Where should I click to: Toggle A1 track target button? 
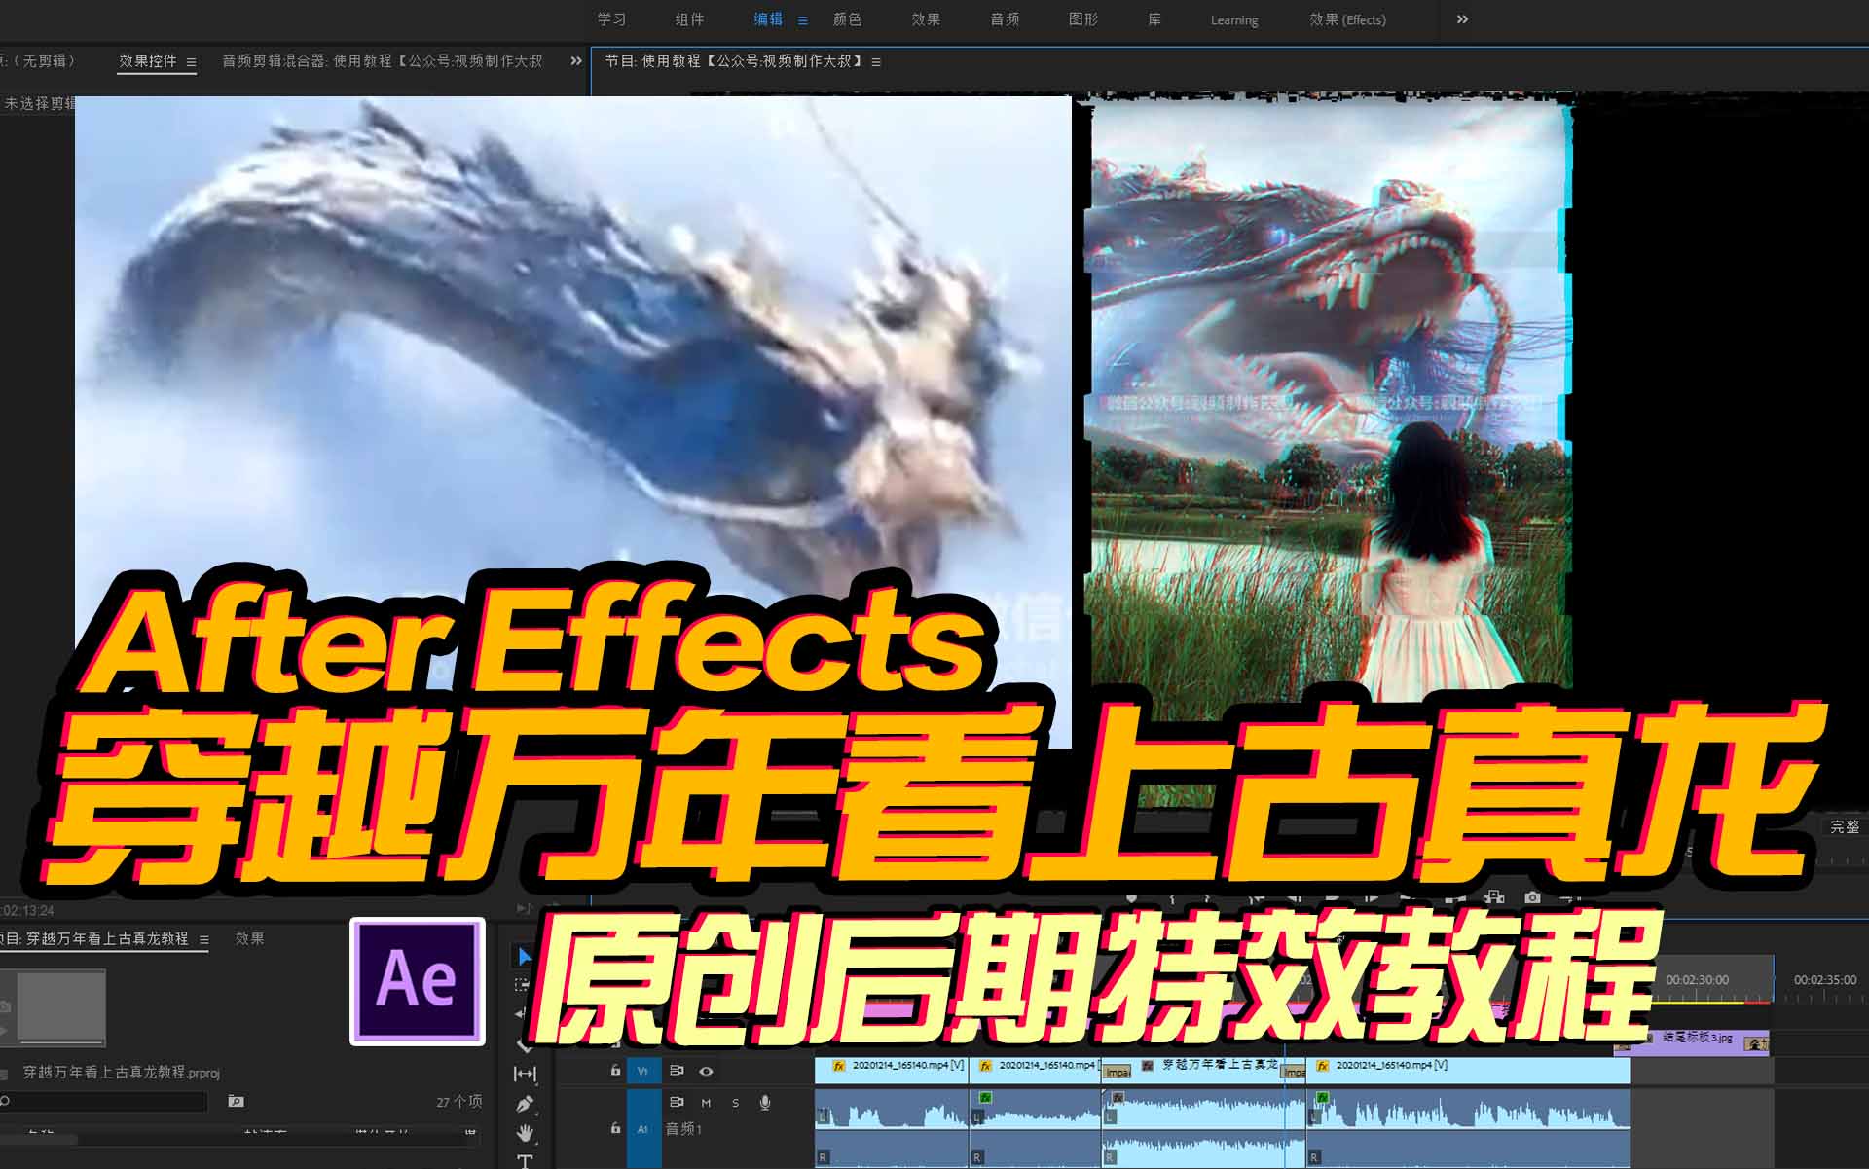pyautogui.click(x=642, y=1129)
